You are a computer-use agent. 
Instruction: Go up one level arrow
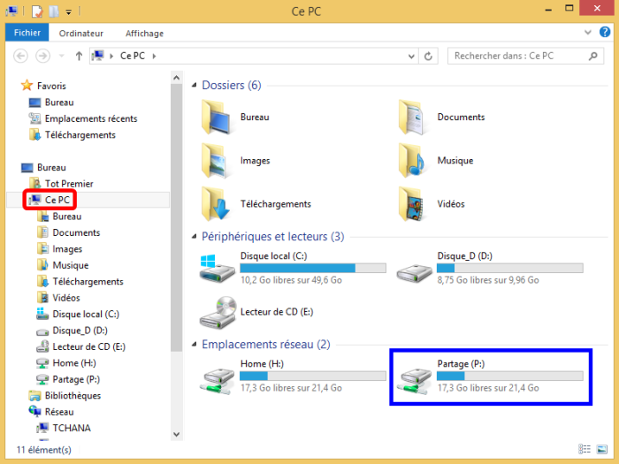(79, 56)
